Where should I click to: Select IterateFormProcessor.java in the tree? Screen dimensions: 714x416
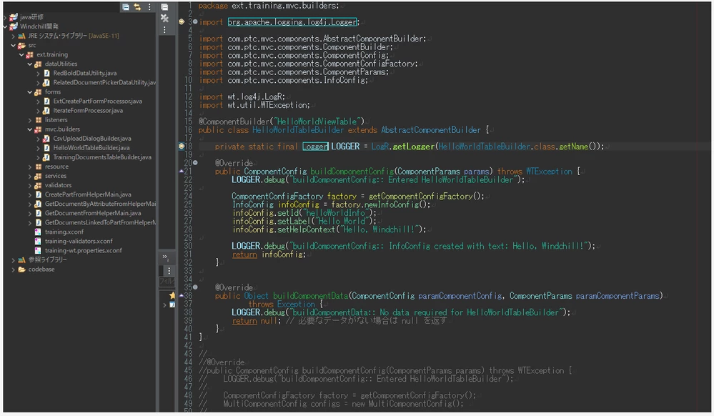click(88, 110)
